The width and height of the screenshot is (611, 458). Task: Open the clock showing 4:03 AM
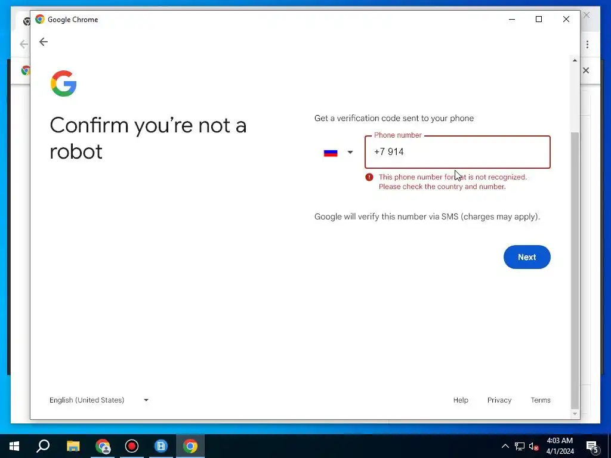click(560, 446)
